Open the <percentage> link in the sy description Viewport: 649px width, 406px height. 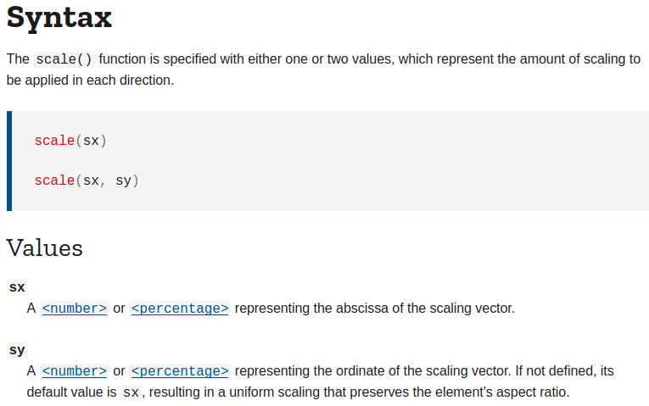(180, 371)
